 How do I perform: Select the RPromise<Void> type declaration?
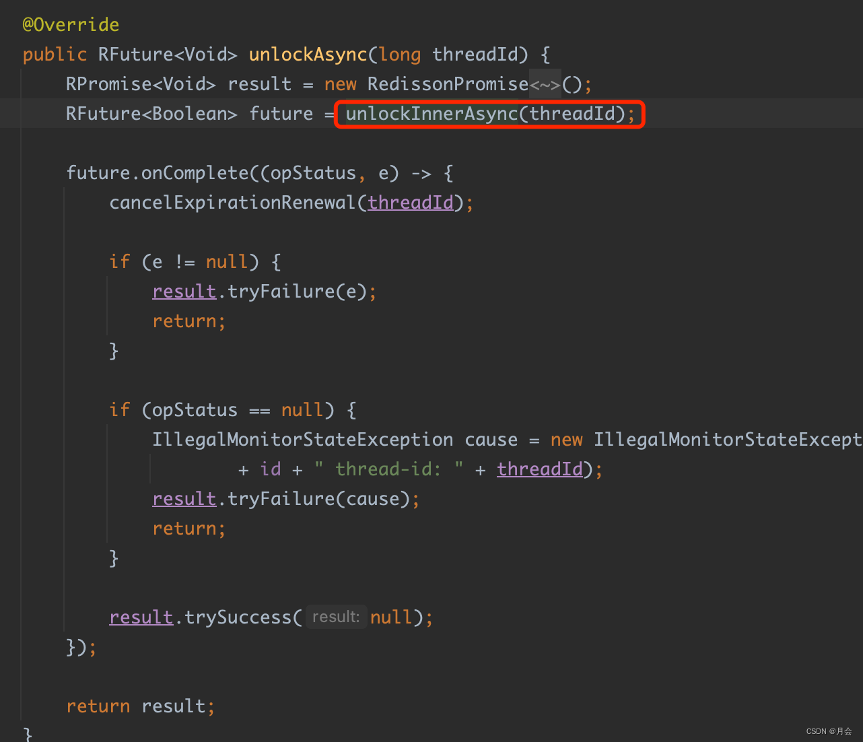click(x=141, y=84)
